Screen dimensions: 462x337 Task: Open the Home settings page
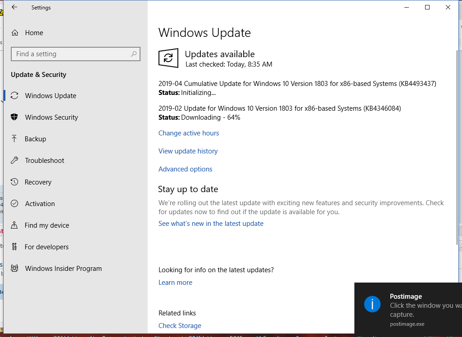(x=76, y=33)
